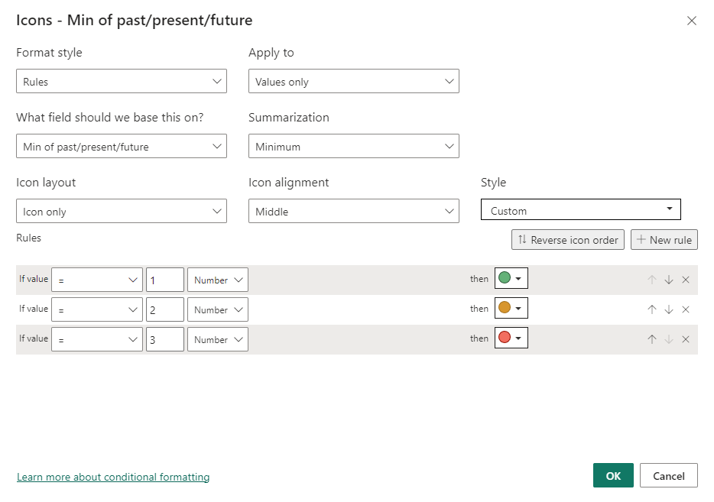This screenshot has height=502, width=714.
Task: Click the value field containing 2
Action: point(165,309)
